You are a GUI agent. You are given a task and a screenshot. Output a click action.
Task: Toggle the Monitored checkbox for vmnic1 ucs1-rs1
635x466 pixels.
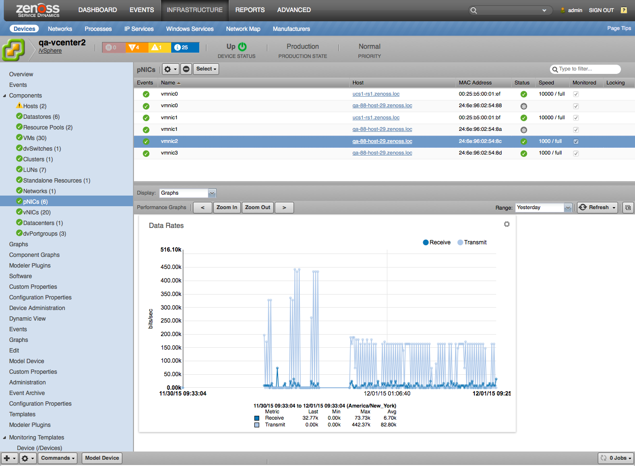point(576,118)
